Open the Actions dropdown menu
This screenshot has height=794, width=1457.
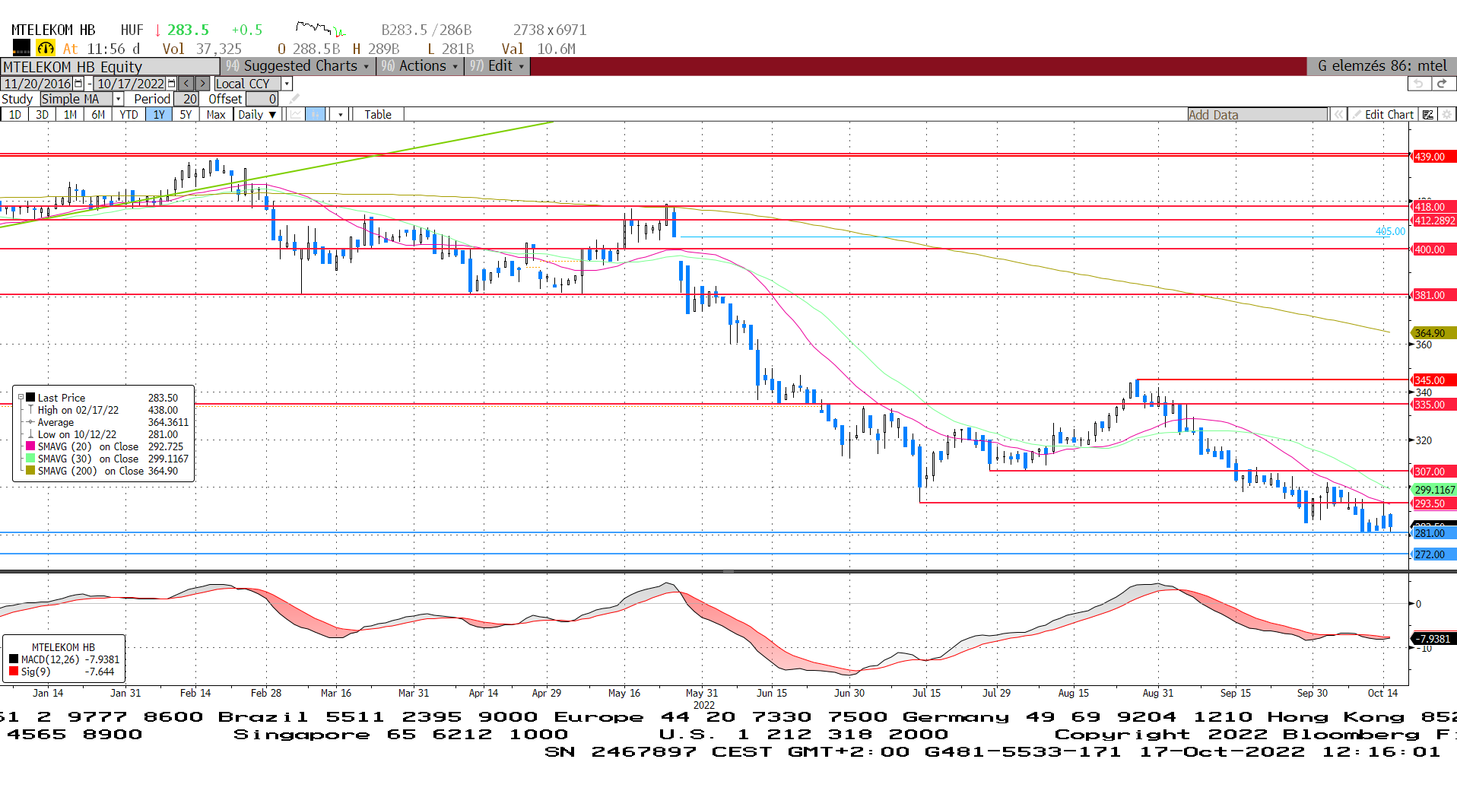[x=421, y=66]
